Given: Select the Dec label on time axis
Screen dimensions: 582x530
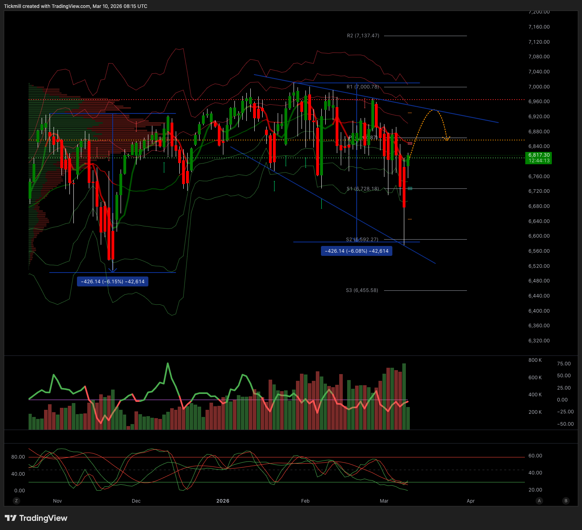Looking at the screenshot, I should coord(136,501).
